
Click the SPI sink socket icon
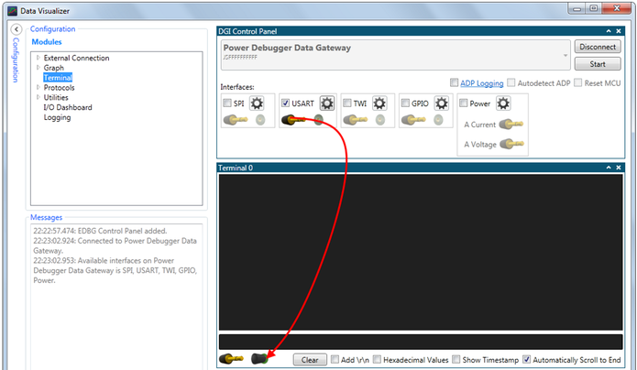(260, 120)
